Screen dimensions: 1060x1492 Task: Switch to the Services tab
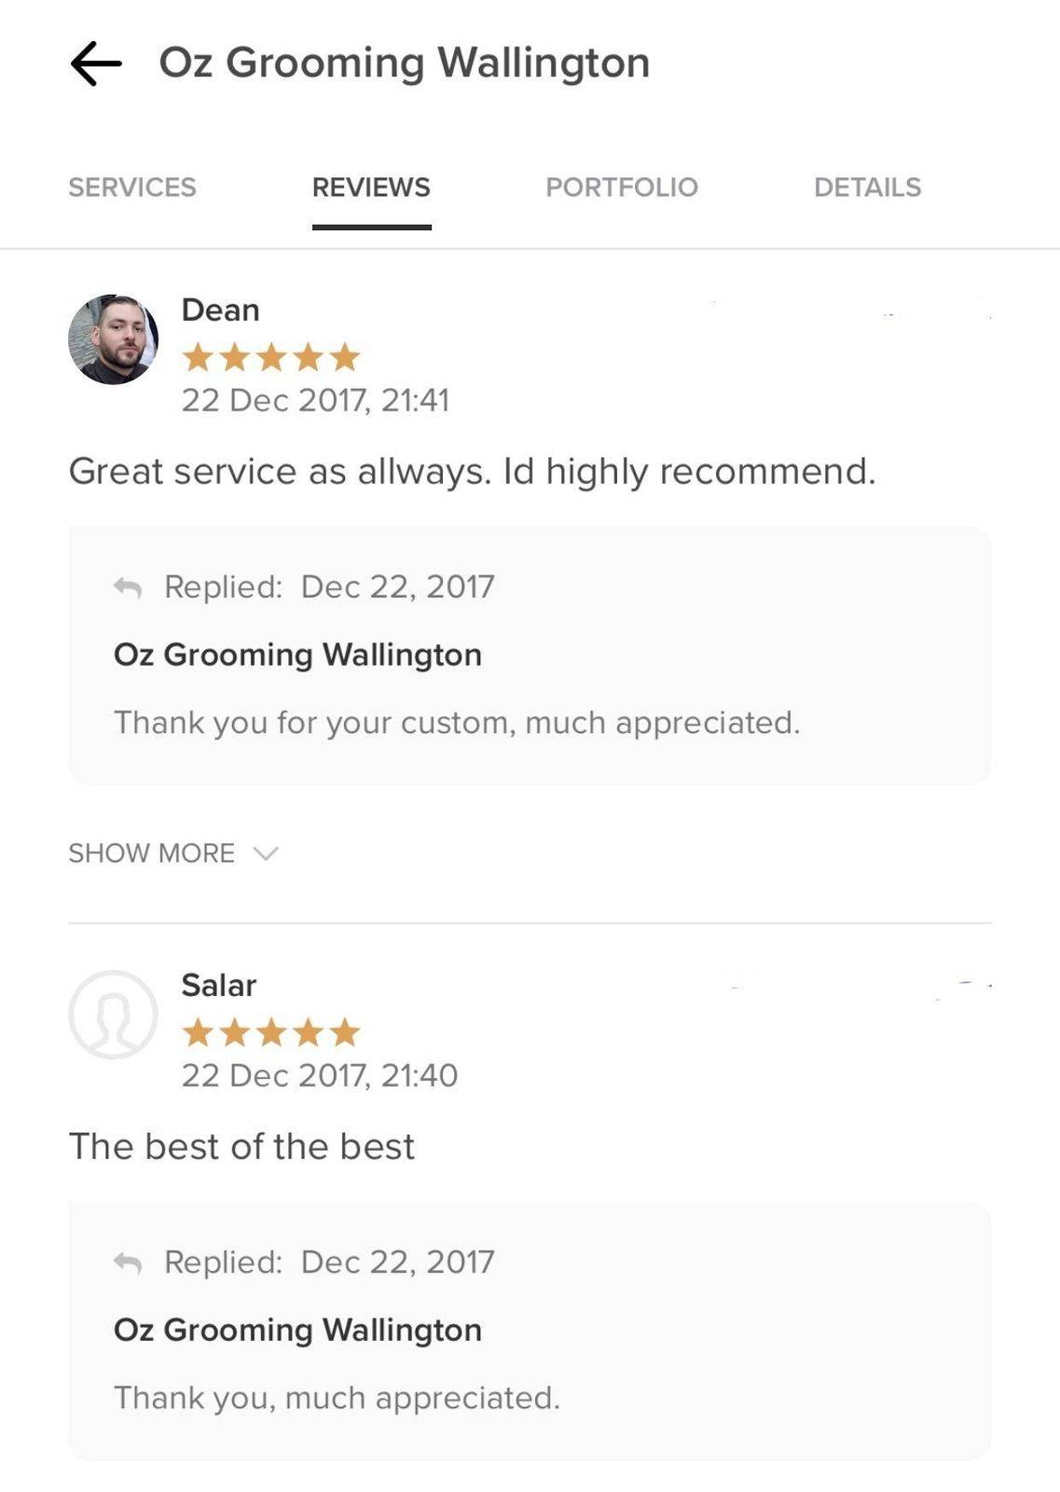click(x=132, y=187)
